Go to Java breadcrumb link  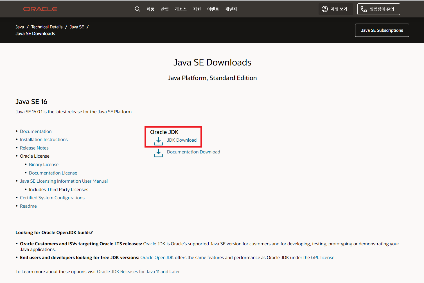click(20, 27)
